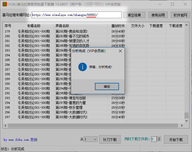
Task: Close the FCBU downloader window
Action: [185, 4]
